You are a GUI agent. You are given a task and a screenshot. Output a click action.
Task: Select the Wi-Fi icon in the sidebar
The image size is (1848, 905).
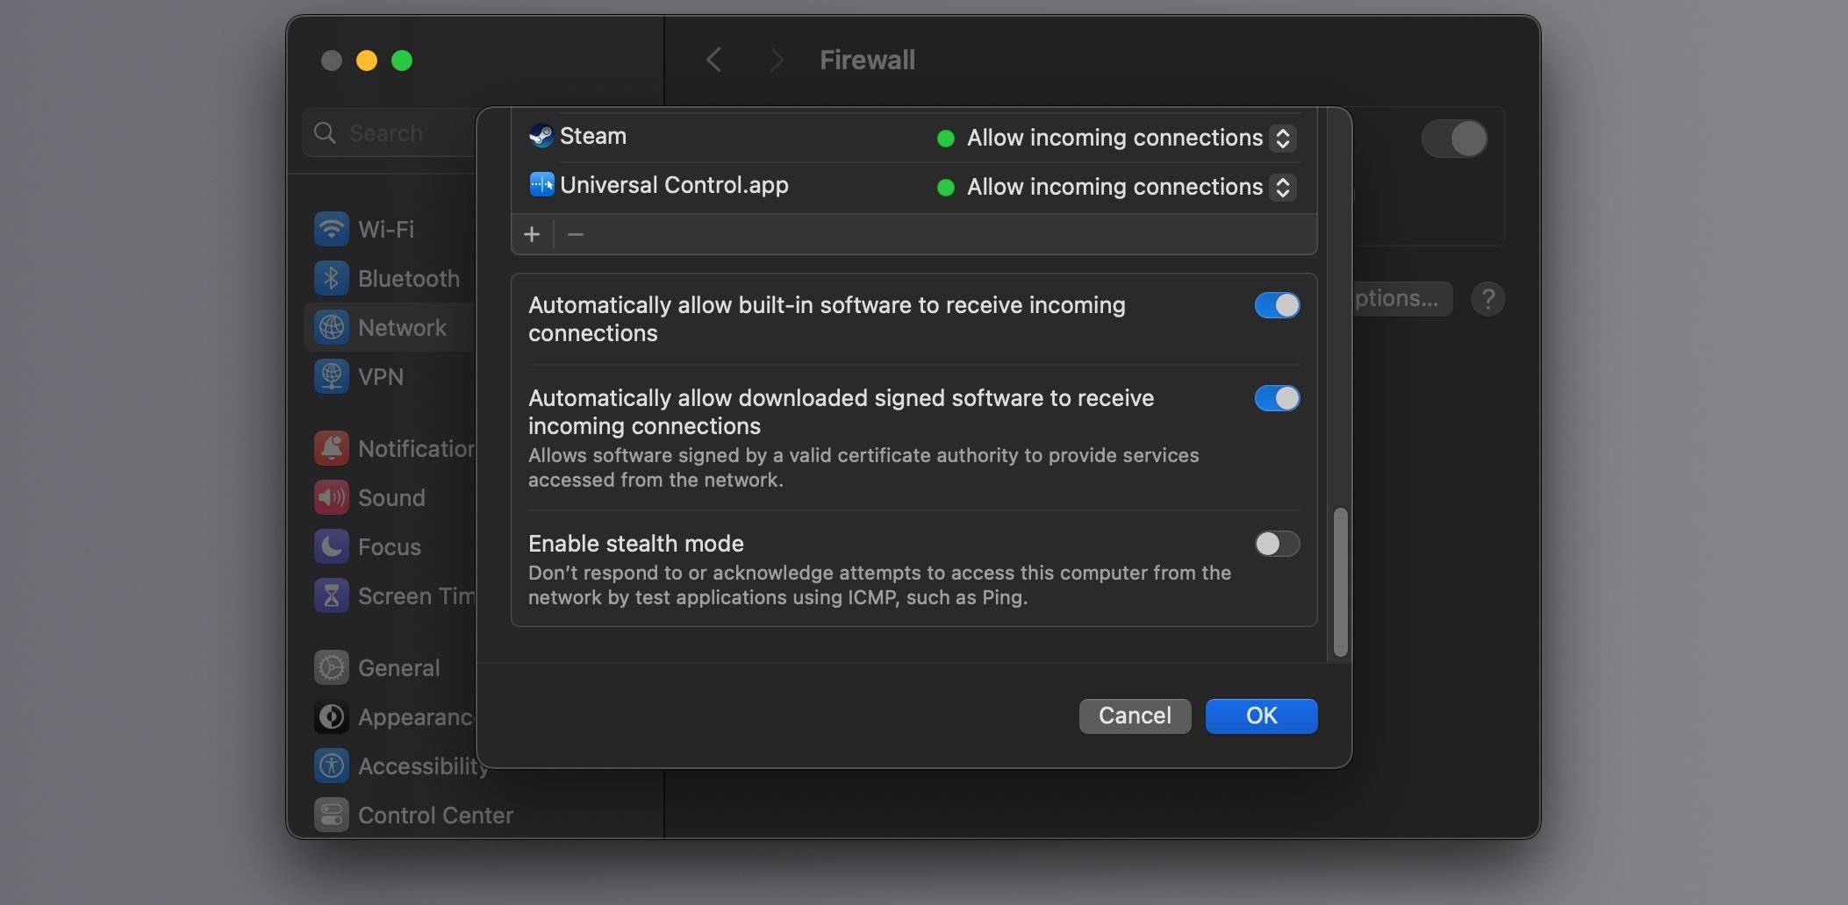pos(331,229)
